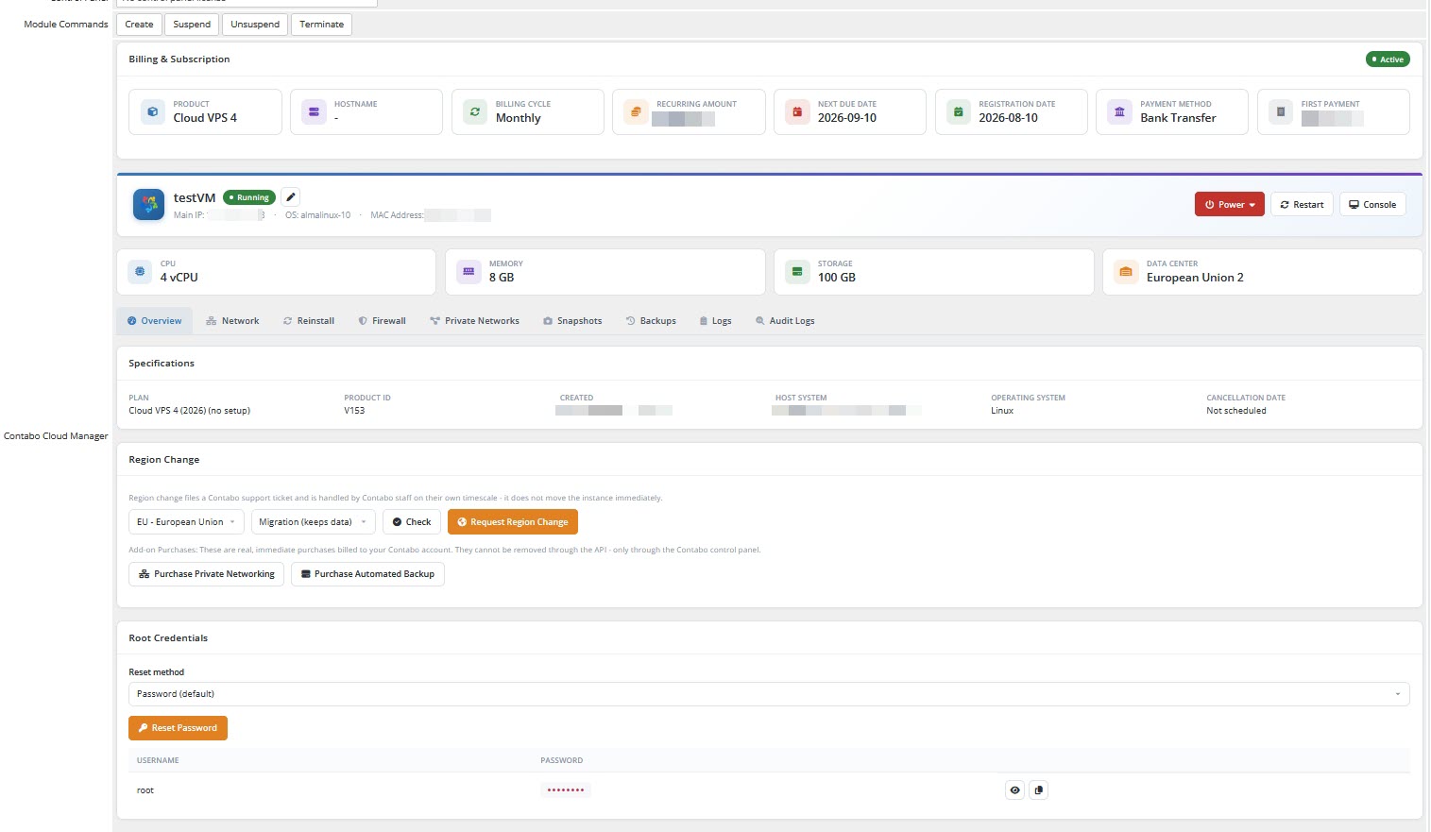Click the 'Linux' operating system value
The height and width of the screenshot is (832, 1431).
click(x=1002, y=411)
